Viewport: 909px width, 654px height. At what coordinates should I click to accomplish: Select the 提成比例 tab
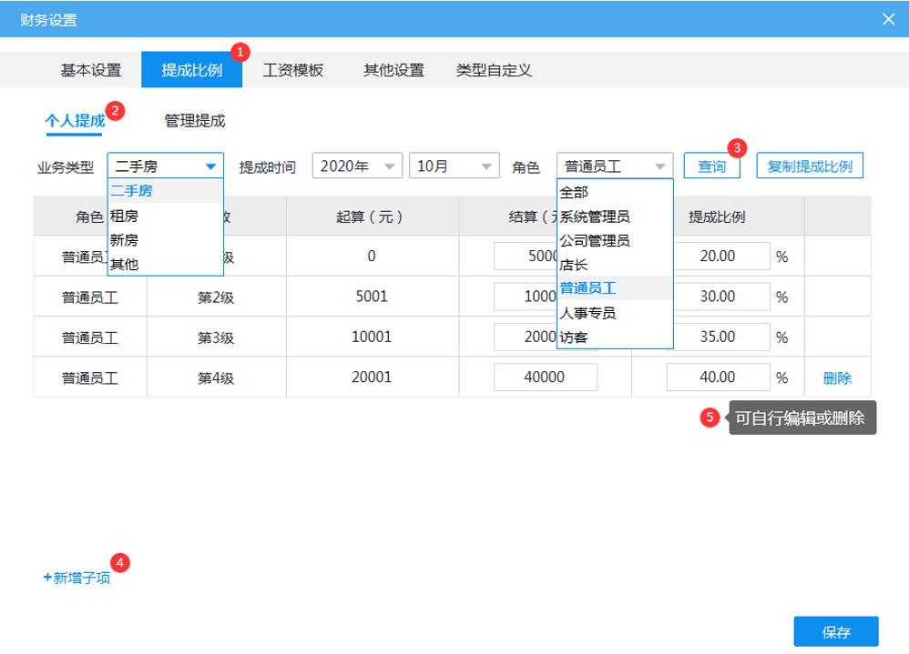click(192, 70)
